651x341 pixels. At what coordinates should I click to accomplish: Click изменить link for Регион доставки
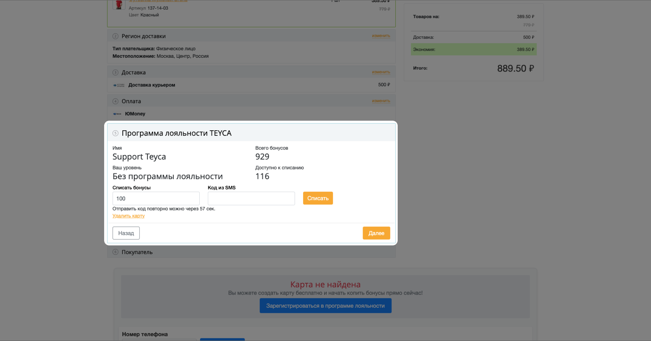[x=381, y=36]
